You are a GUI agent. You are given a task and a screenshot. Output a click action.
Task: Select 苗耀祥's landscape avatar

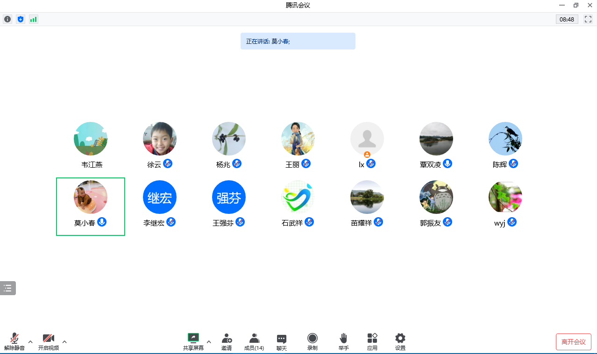367,197
